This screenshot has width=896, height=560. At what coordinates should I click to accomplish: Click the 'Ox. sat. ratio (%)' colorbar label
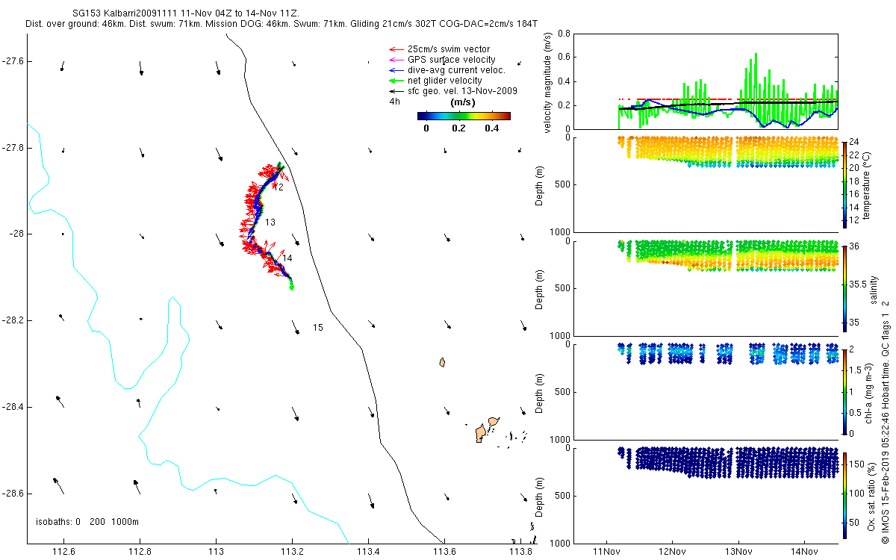click(871, 495)
